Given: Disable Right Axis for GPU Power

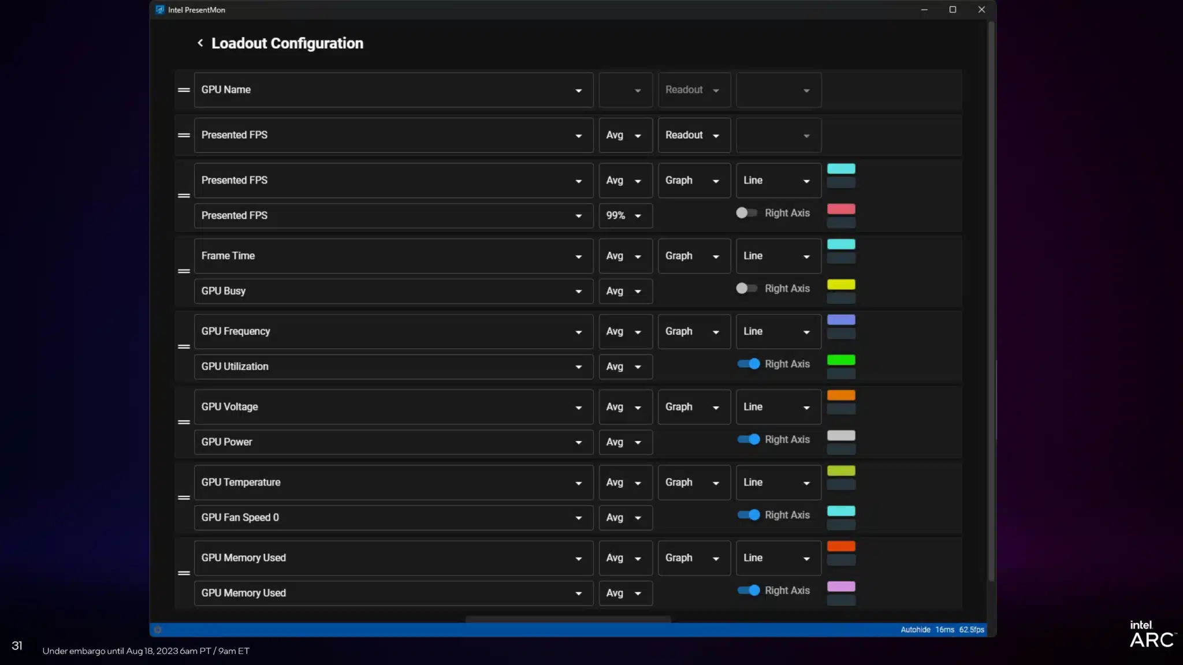Looking at the screenshot, I should (x=749, y=440).
